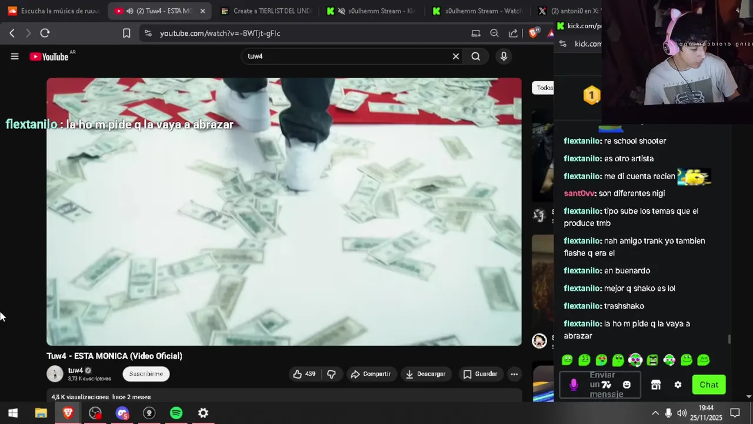Viewport: 753px width, 424px height.
Task: Click the Compartir share button
Action: click(x=371, y=374)
